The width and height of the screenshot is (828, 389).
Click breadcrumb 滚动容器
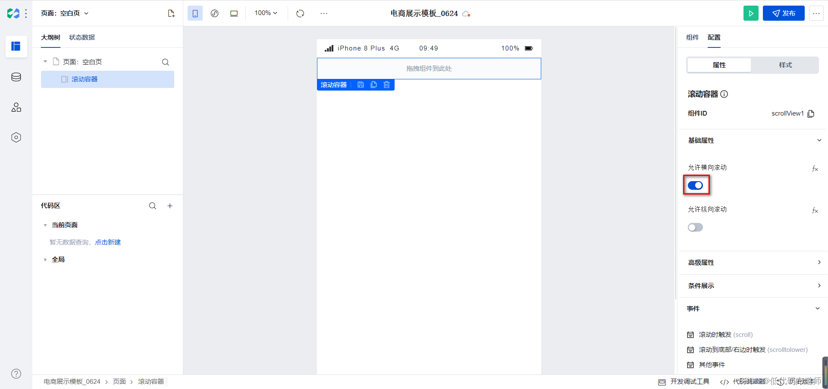pos(151,382)
